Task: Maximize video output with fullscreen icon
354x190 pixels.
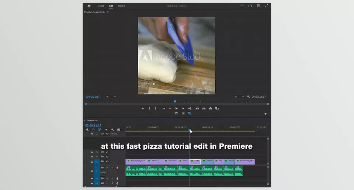Action: click(266, 6)
